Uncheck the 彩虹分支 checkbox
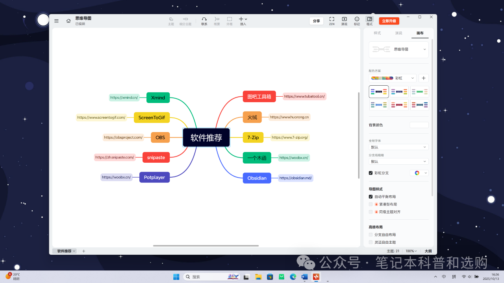This screenshot has height=283, width=504. point(371,173)
